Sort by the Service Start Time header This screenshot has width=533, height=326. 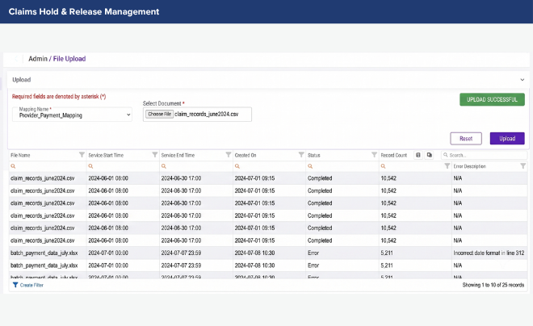[x=106, y=155]
